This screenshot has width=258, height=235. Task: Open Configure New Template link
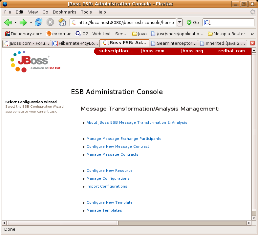click(109, 202)
